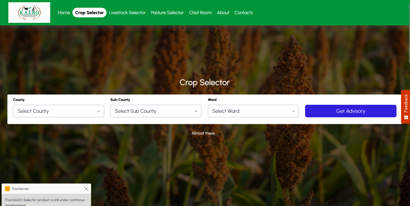Expand the Select Ward dropdown
This screenshot has height=206, width=410.
pyautogui.click(x=253, y=111)
